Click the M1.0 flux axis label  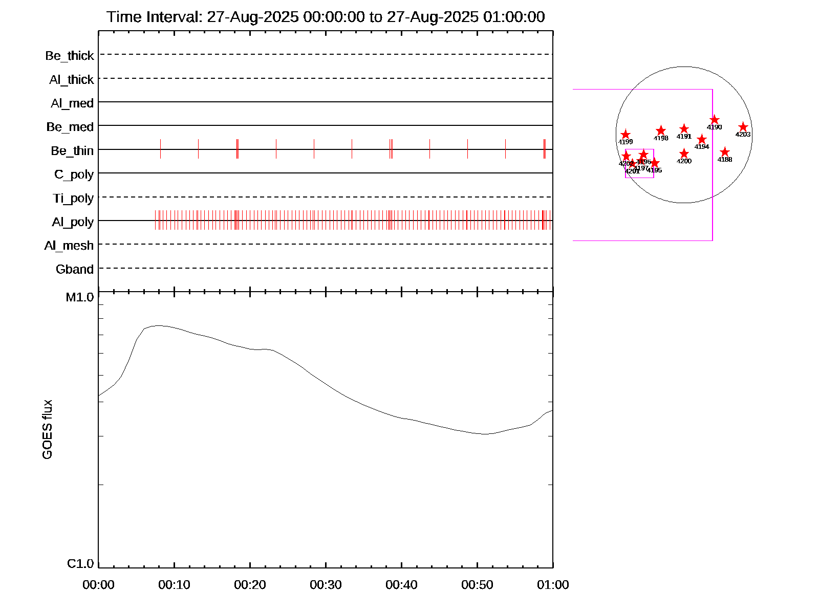click(80, 297)
